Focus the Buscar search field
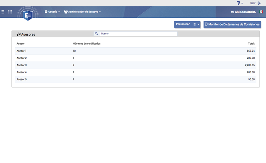The width and height of the screenshot is (266, 163). (138, 34)
